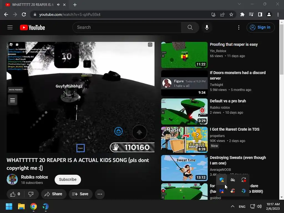Open Rubiks roblox channel name link
Screen dimensions: 284x213
click(x=34, y=177)
